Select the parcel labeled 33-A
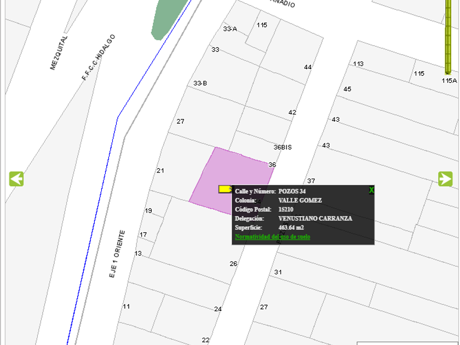 [229, 28]
